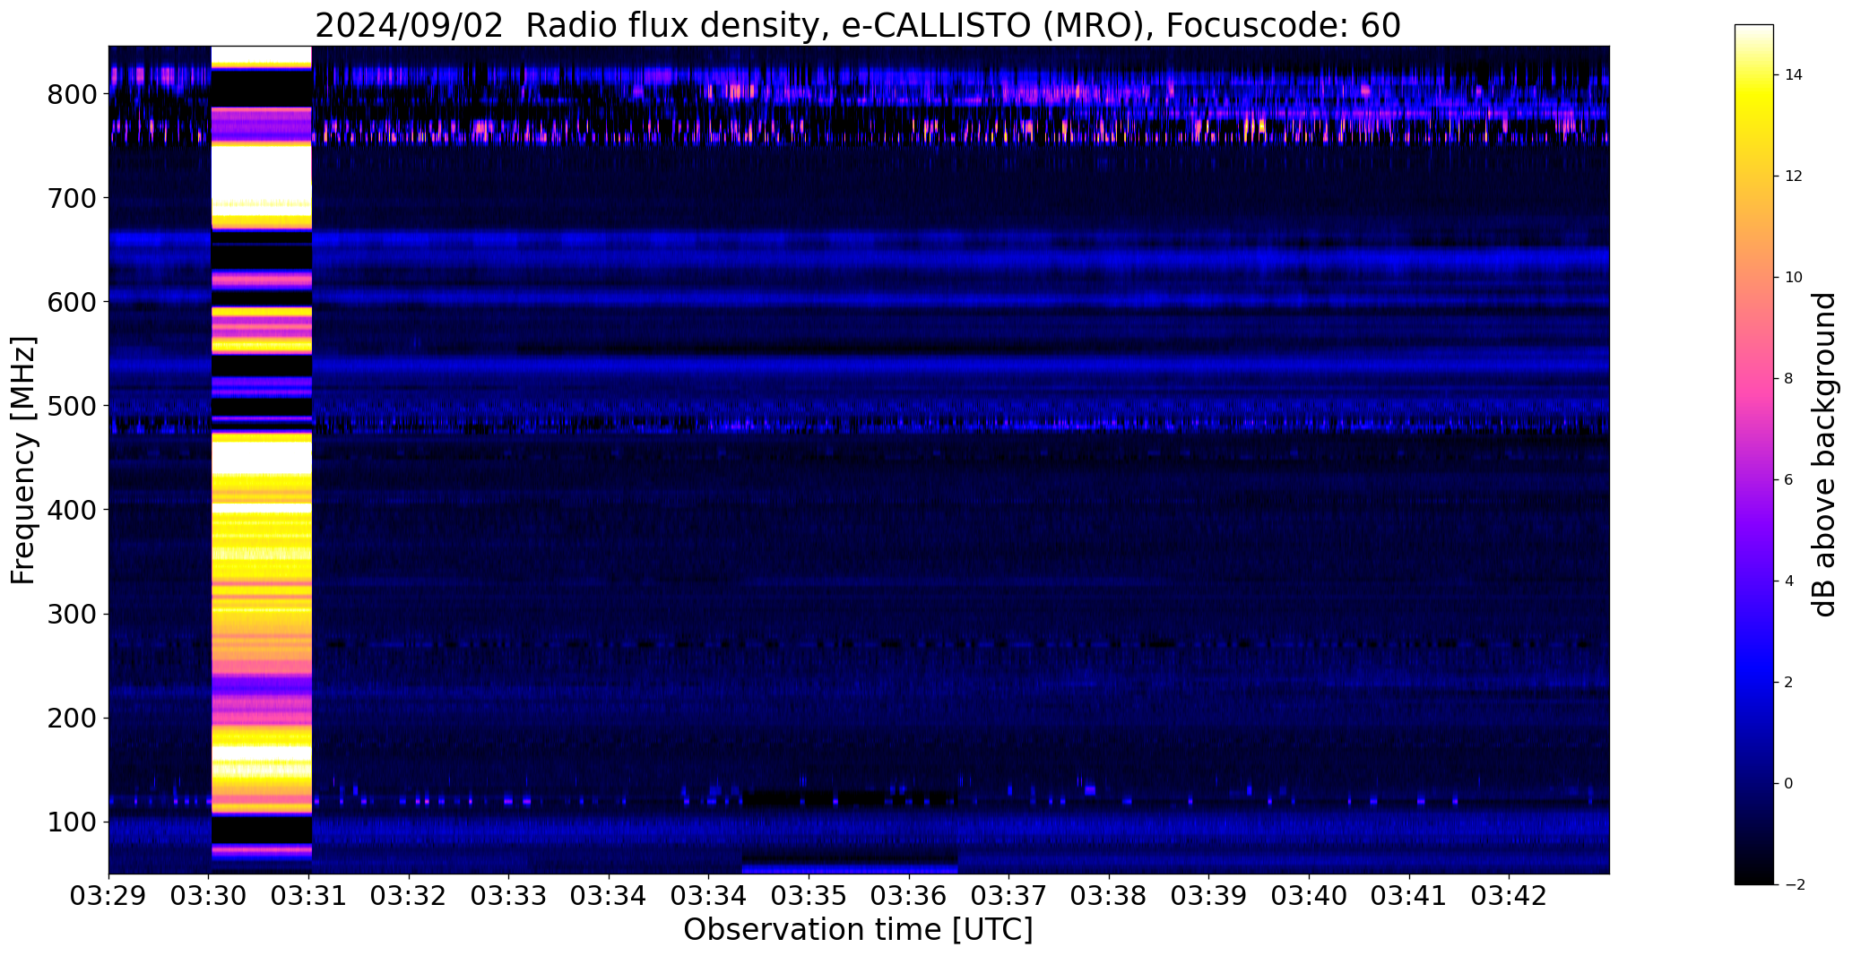Click the 03:38 time tick label
1852x956 pixels.
pyautogui.click(x=1109, y=897)
